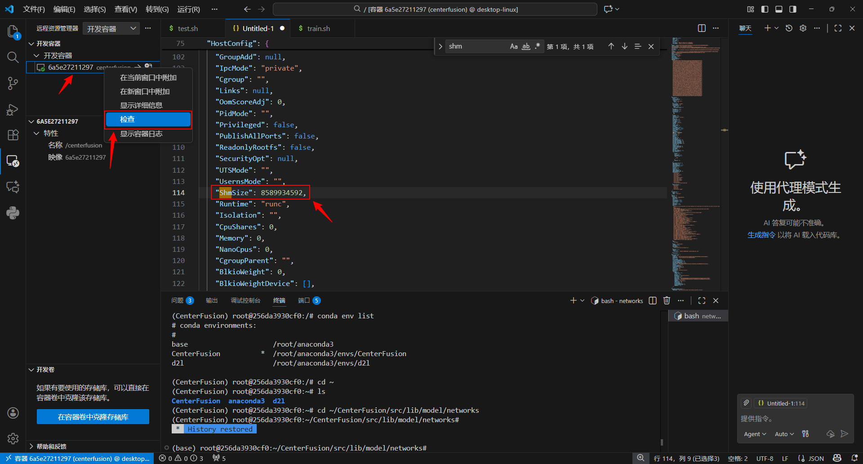The width and height of the screenshot is (863, 464).
Task: Switch to the train.sh editor tab
Action: [x=318, y=28]
